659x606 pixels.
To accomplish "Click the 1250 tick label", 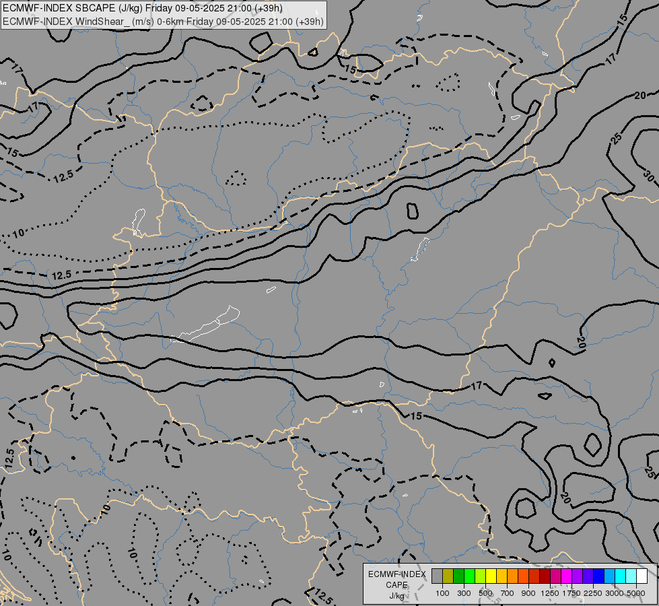I will point(550,593).
